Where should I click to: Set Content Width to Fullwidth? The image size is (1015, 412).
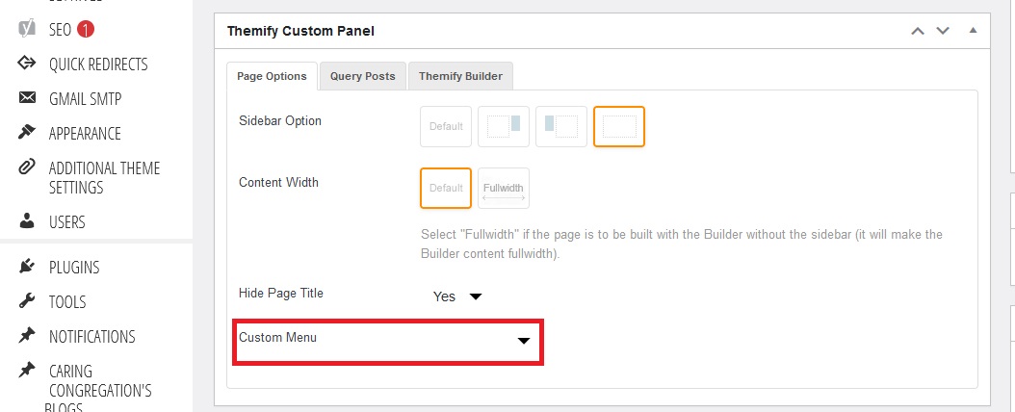point(504,188)
